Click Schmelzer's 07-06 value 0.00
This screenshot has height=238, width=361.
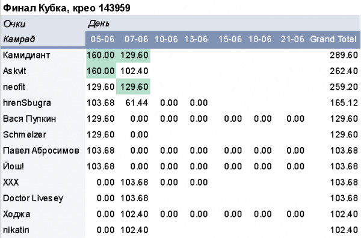140,135
